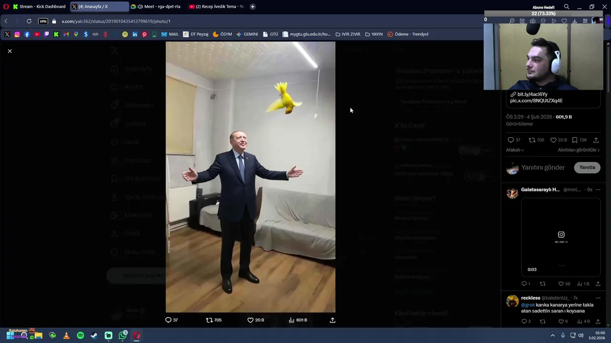This screenshot has width=611, height=343.
Task: Open the reckless user profile name
Action: pos(530,298)
